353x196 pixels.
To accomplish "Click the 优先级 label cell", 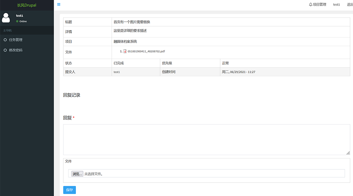I will [x=190, y=63].
